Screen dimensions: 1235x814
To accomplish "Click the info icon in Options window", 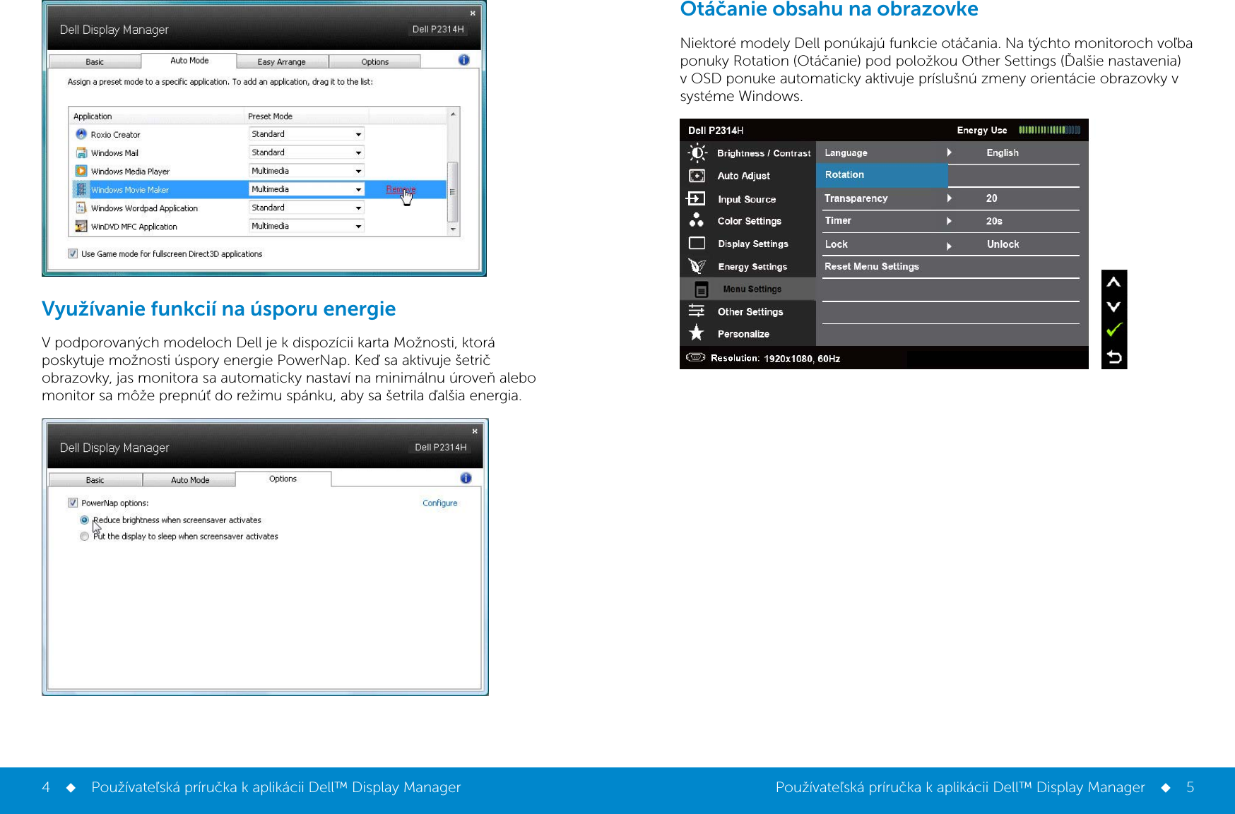I will click(466, 478).
